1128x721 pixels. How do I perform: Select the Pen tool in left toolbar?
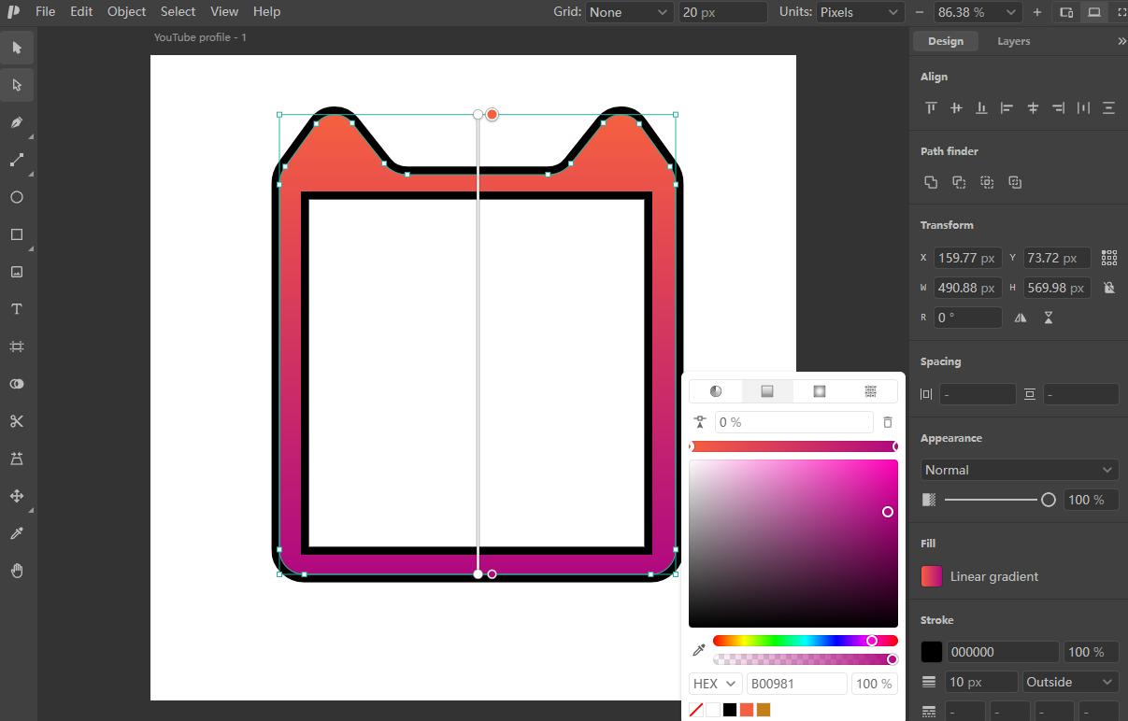click(x=17, y=122)
